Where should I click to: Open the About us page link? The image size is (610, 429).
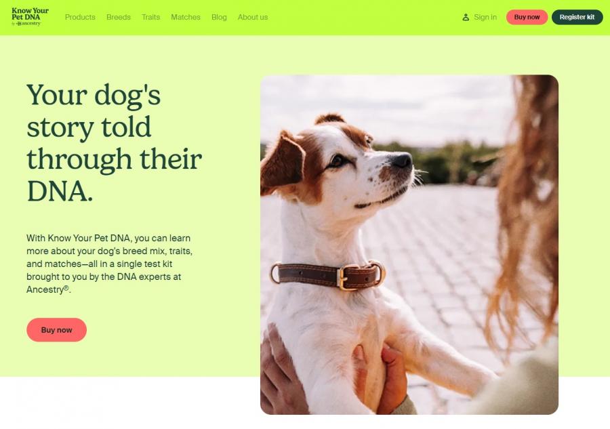coord(253,17)
